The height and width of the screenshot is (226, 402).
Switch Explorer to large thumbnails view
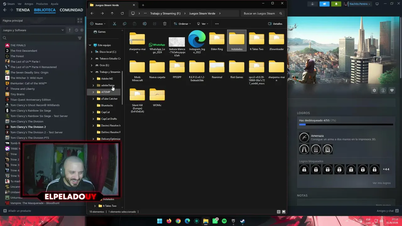tap(284, 212)
